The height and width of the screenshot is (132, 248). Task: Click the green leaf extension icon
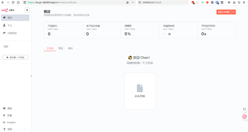pyautogui.click(x=202, y=3)
